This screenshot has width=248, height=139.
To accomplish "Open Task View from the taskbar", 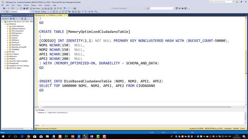I will tap(15, 136).
